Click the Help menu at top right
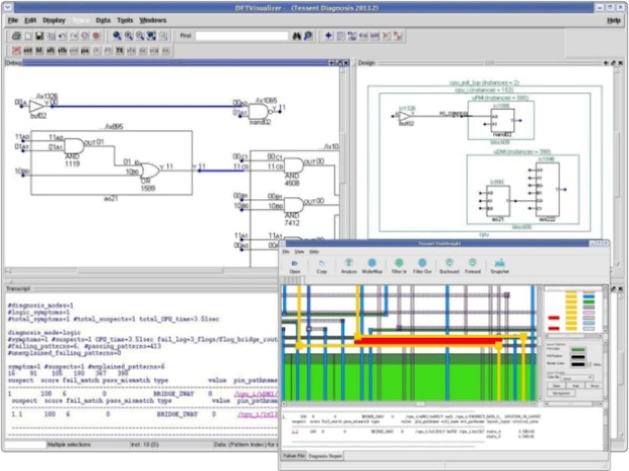This screenshot has height=471, width=629. coord(613,20)
